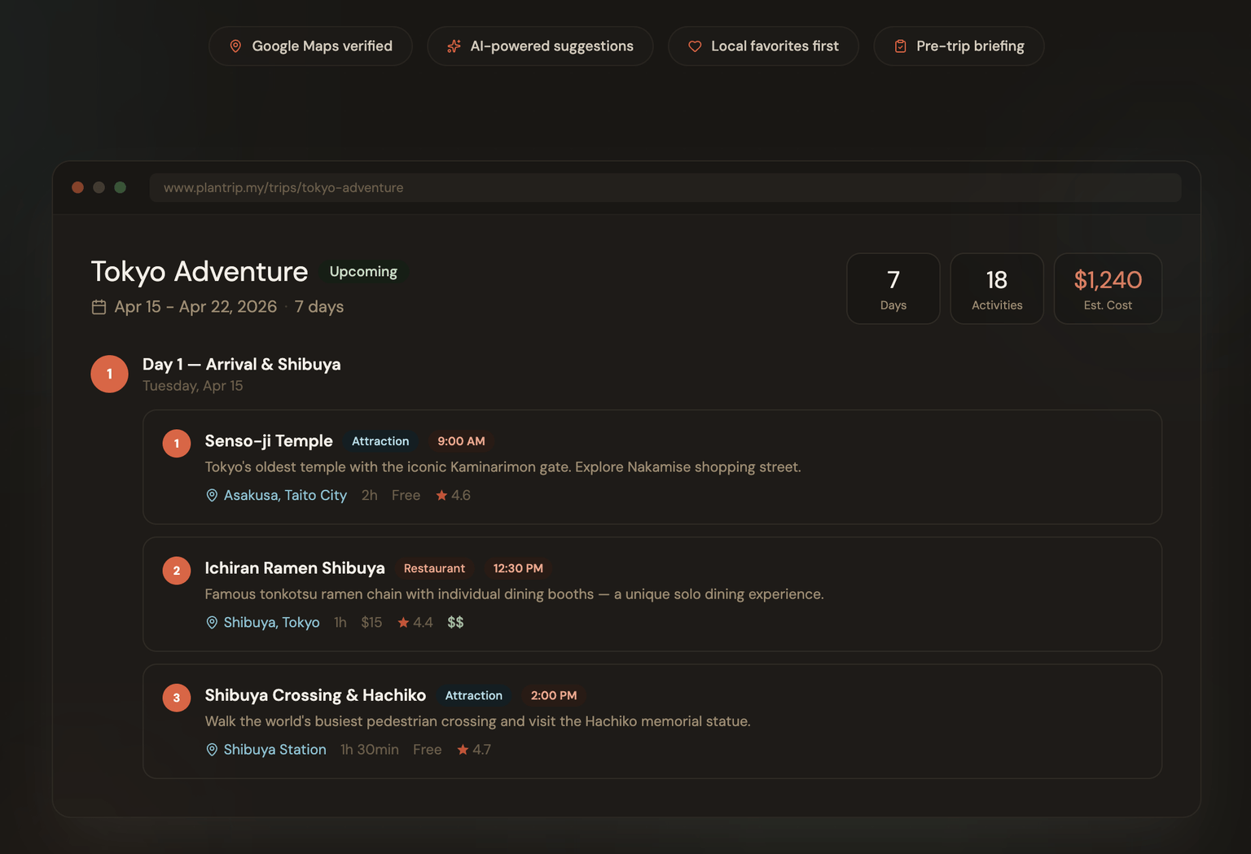The width and height of the screenshot is (1251, 854).
Task: Click the star icon next to 4.7 rating
Action: pos(463,749)
